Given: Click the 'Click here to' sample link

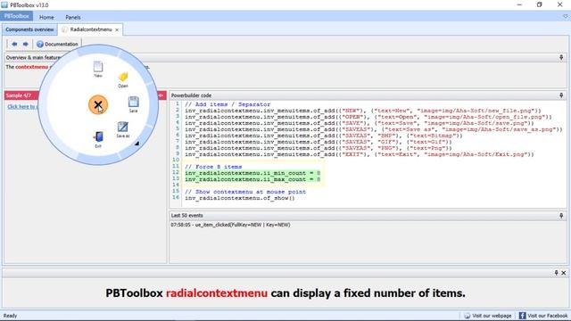Looking at the screenshot, I should [21, 107].
